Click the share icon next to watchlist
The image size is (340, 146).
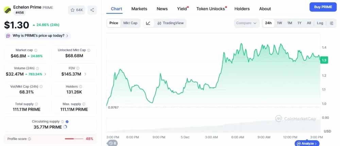[x=92, y=10]
